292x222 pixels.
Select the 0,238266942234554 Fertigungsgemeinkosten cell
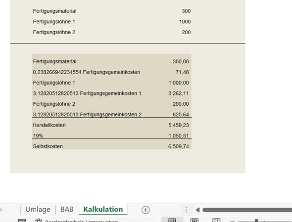coord(87,72)
